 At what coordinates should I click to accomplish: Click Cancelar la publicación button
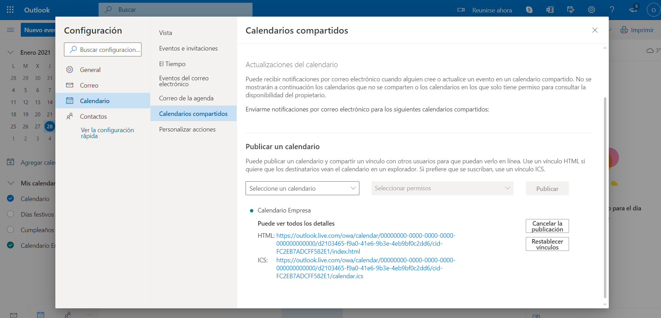click(x=547, y=226)
